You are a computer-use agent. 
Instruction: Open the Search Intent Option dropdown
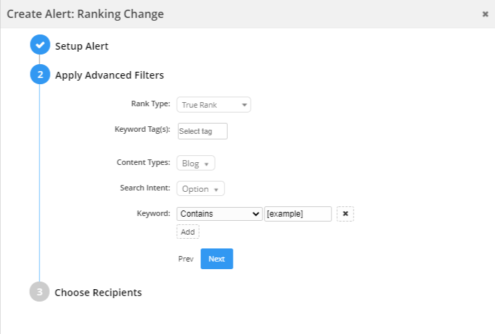[x=201, y=189]
